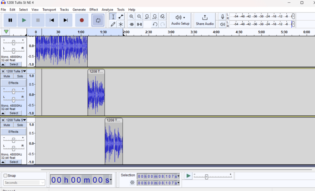This screenshot has height=191, width=315.
Task: Toggle the Loop playback button
Action: pyautogui.click(x=98, y=20)
